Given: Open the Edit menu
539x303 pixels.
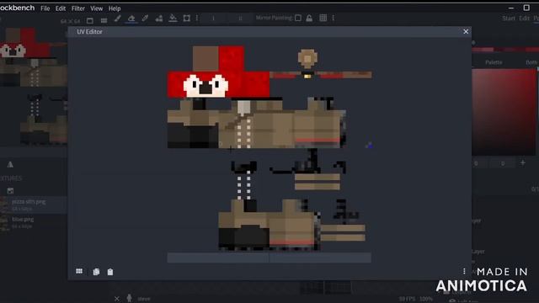Looking at the screenshot, I should coord(61,8).
